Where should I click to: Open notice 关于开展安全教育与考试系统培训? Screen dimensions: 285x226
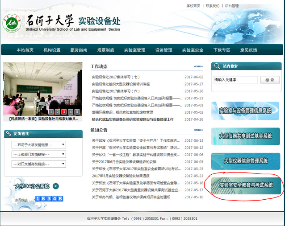coord(136,148)
